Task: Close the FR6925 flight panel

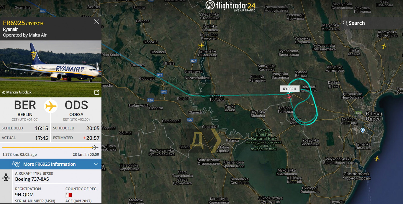Action: [x=97, y=22]
